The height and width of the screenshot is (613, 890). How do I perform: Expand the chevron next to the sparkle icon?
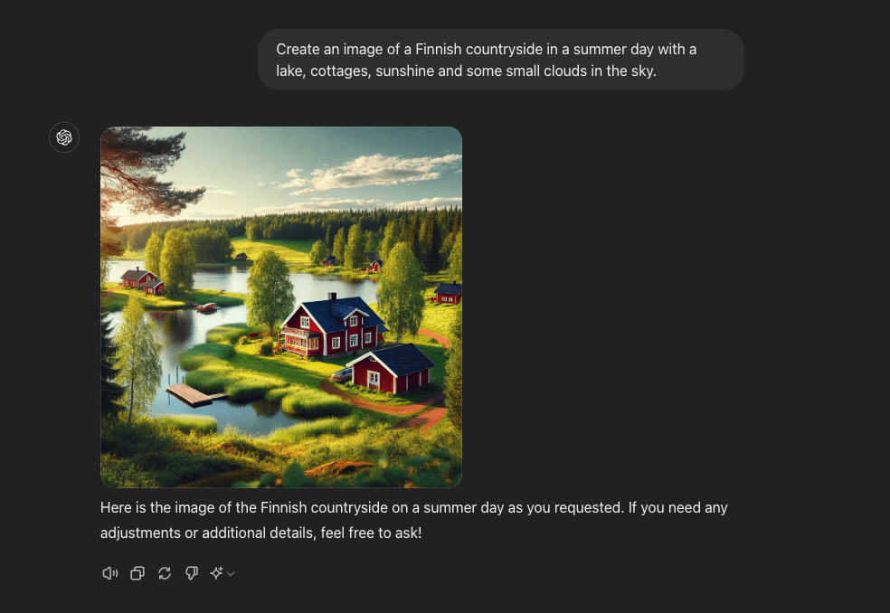click(x=231, y=574)
